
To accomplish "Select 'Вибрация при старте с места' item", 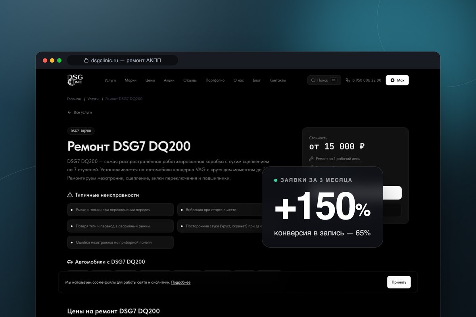I will coord(220,210).
